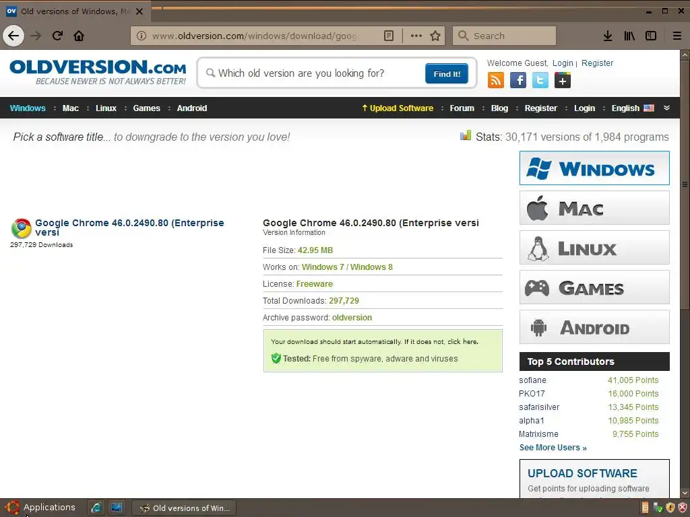Open contributor Matrixisme's profile
Screen dimensions: 690x517
(x=538, y=434)
